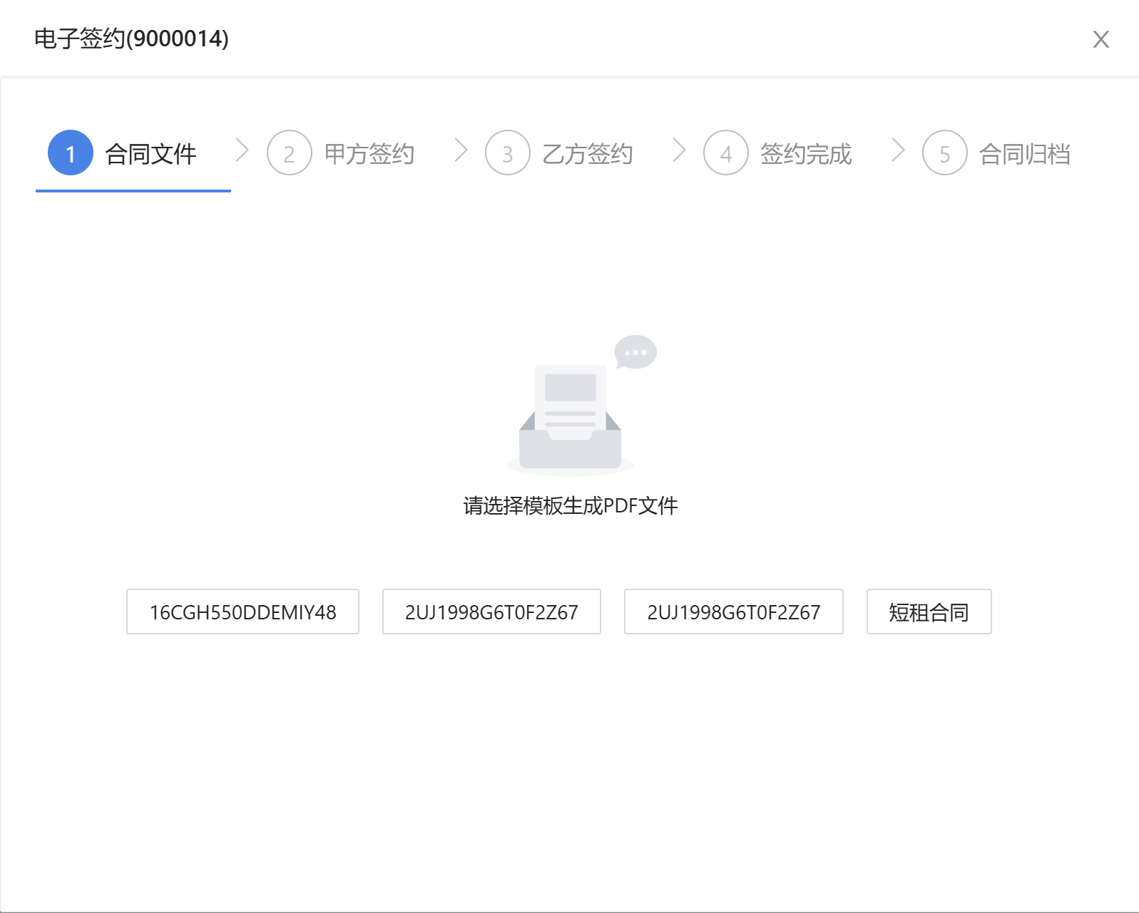Click the step 1 numbered circle

point(71,153)
